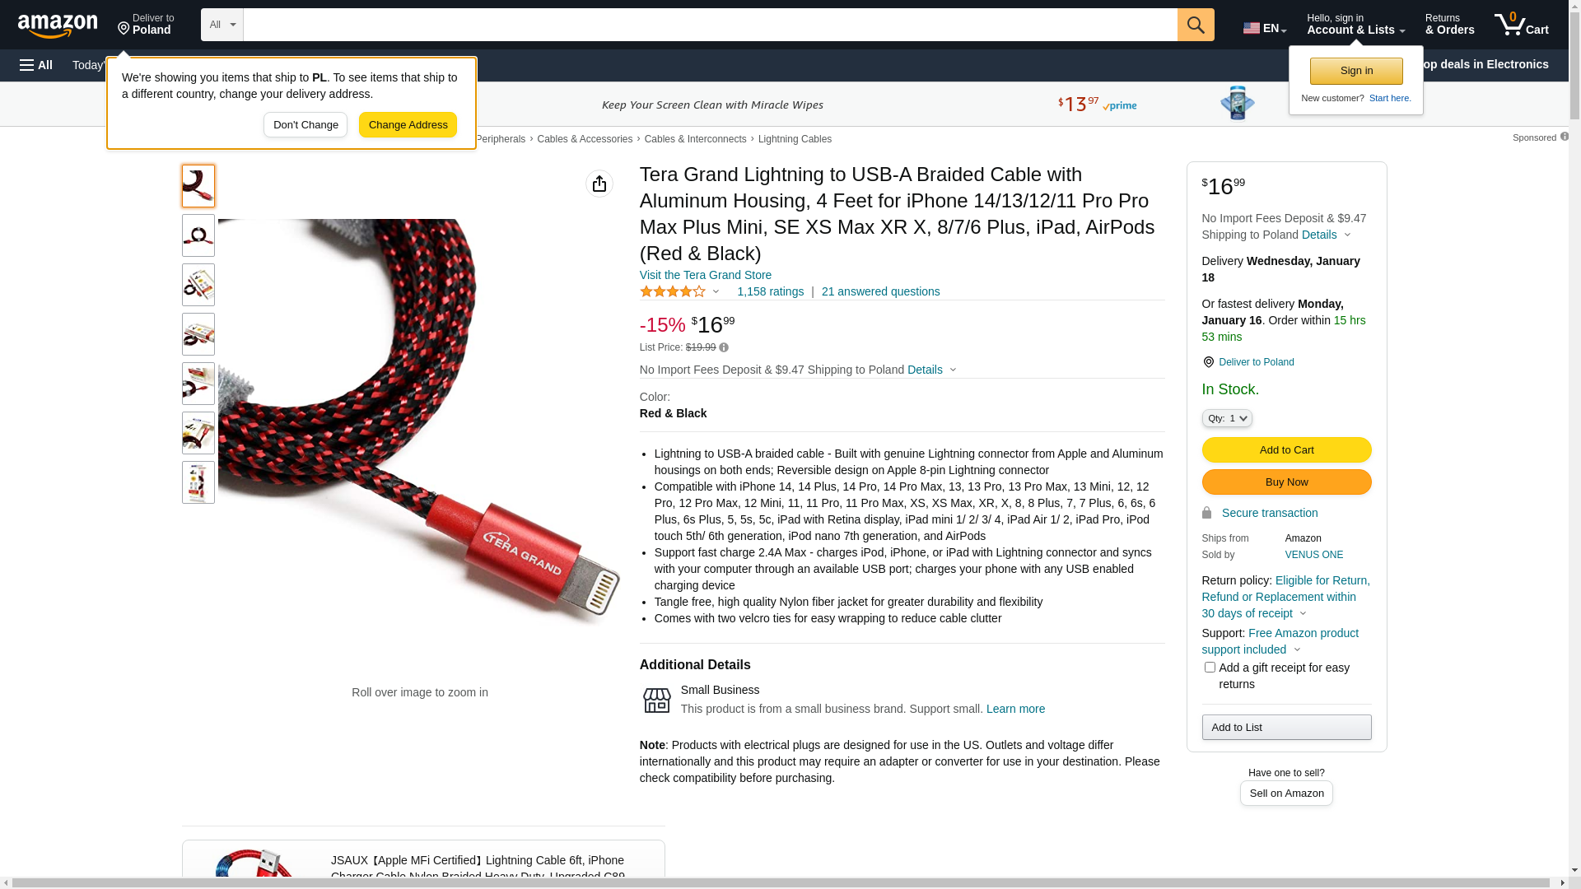The image size is (1581, 889).
Task: Expand the star ratings popover arrow
Action: (x=716, y=291)
